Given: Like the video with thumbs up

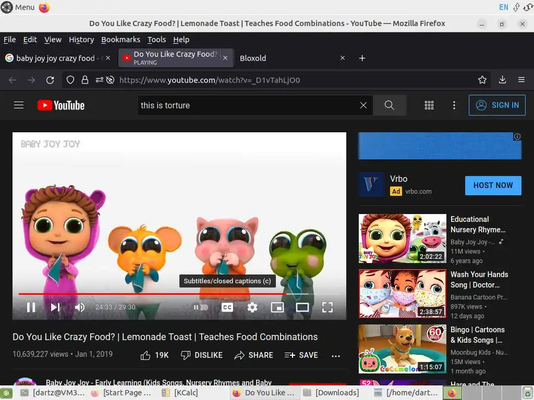Looking at the screenshot, I should coord(154,355).
